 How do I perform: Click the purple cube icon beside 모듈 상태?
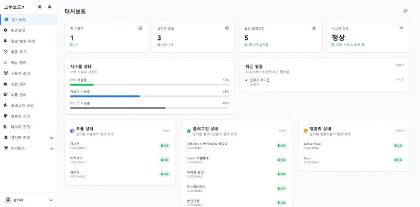(x=72, y=131)
